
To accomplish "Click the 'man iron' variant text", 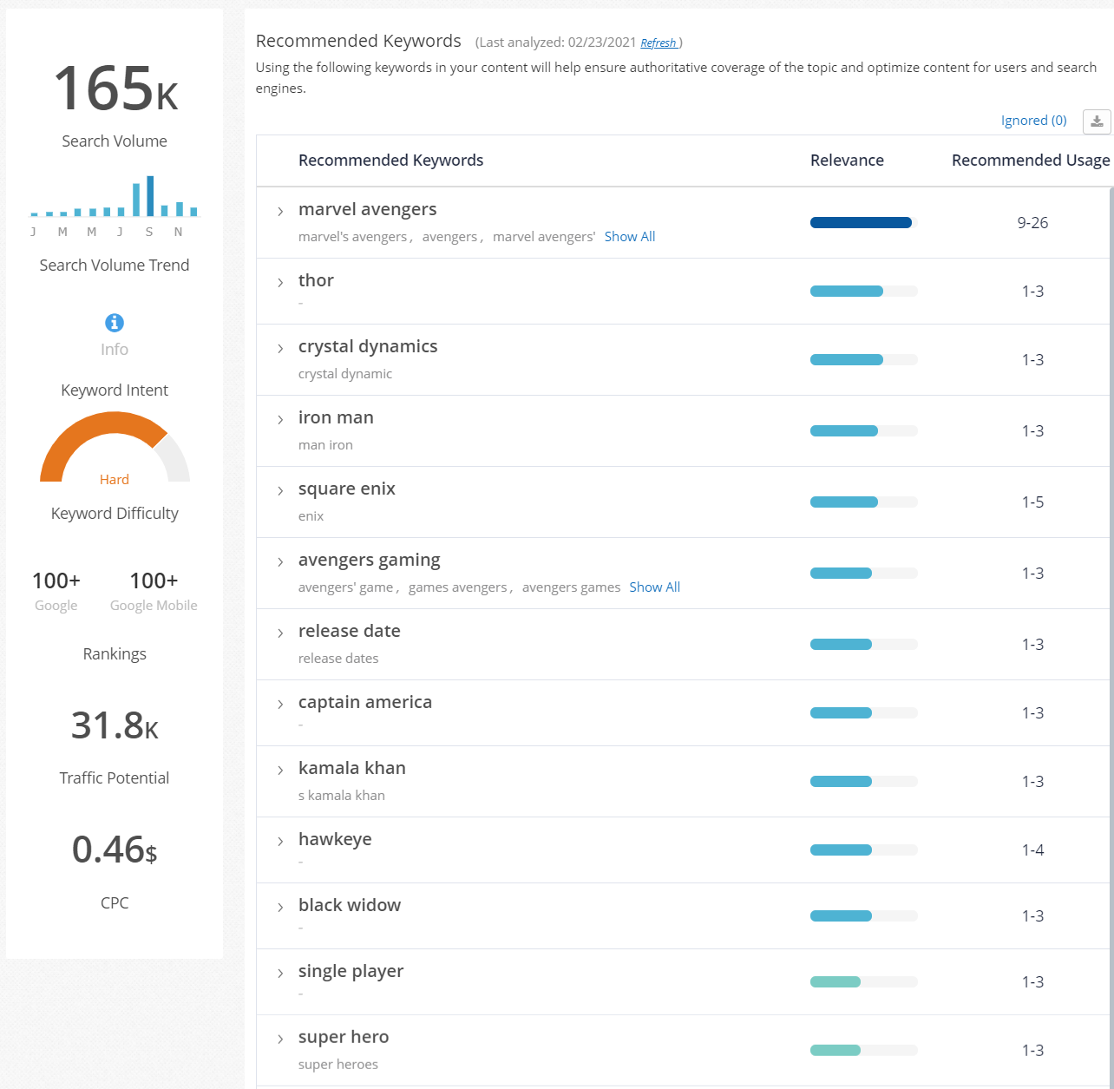I will (325, 445).
